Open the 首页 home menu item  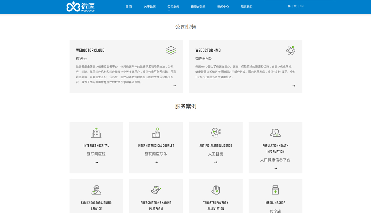pos(129,7)
